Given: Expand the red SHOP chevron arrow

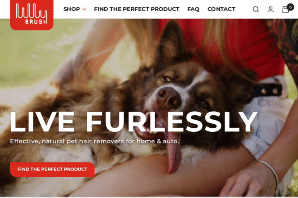Looking at the screenshot, I should click(84, 9).
